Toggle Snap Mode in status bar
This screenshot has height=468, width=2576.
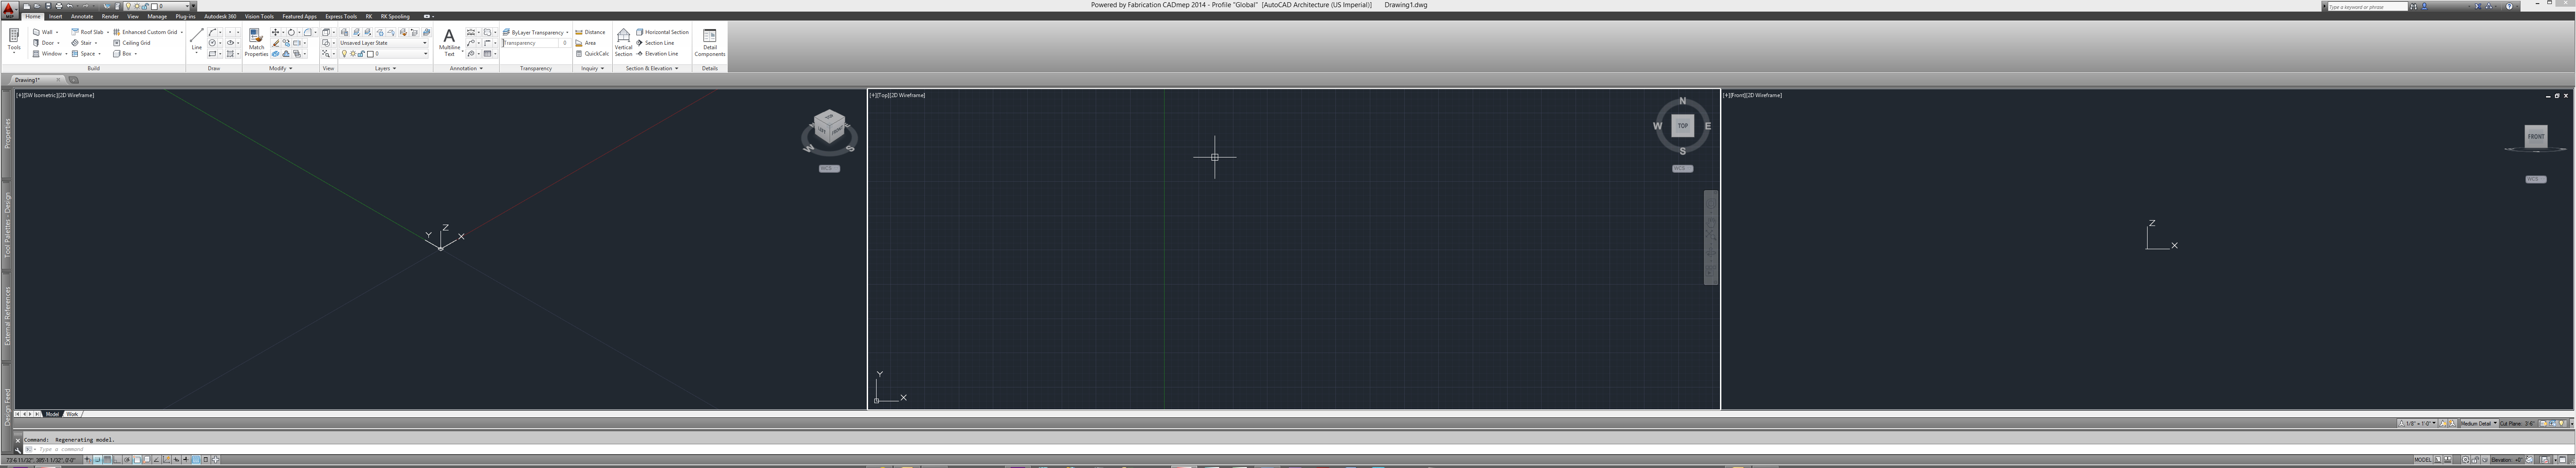pyautogui.click(x=98, y=460)
